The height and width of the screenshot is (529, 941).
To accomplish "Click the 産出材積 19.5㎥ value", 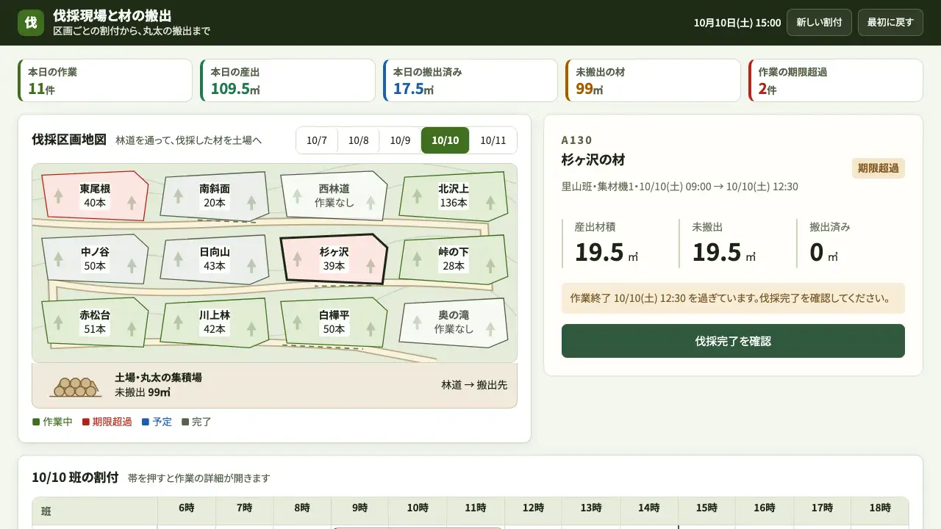I will (607, 252).
